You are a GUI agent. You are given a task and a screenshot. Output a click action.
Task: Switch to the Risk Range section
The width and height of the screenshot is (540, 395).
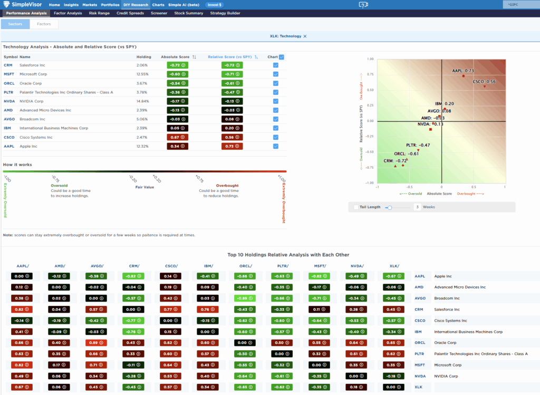99,13
